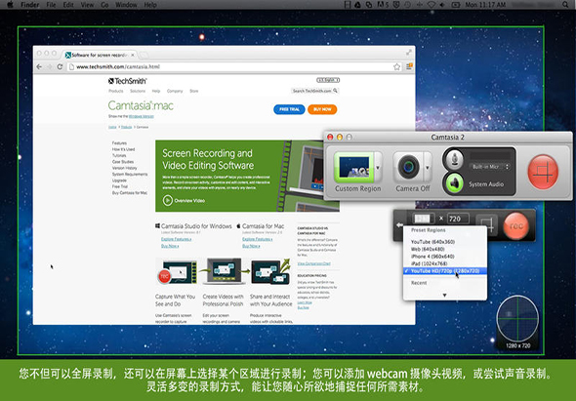The width and height of the screenshot is (576, 401).
Task: Open the Features sidebar link
Action: click(119, 142)
